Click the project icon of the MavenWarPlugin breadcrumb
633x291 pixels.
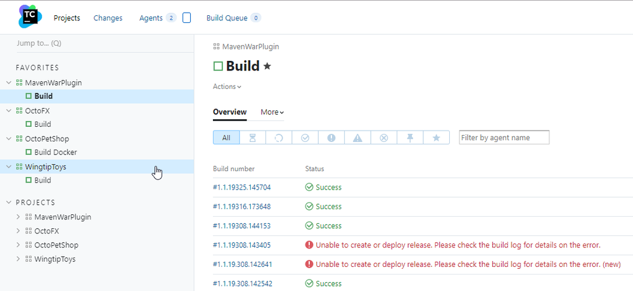pos(216,47)
